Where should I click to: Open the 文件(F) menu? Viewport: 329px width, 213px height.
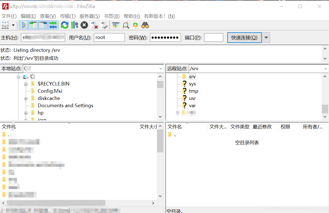(9, 16)
